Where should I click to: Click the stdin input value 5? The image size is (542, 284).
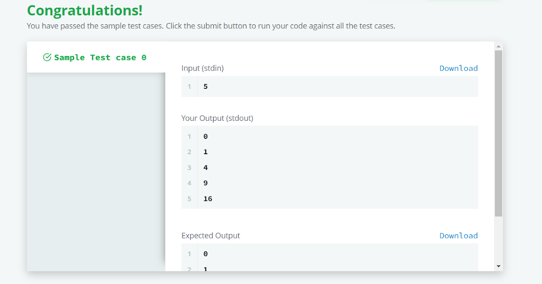(206, 87)
